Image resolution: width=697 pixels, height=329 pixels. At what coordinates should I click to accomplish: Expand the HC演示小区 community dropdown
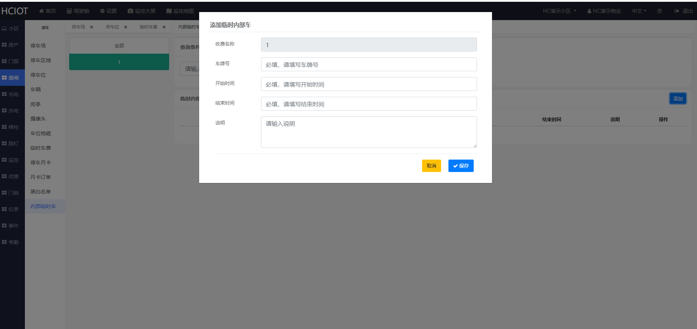coord(559,11)
